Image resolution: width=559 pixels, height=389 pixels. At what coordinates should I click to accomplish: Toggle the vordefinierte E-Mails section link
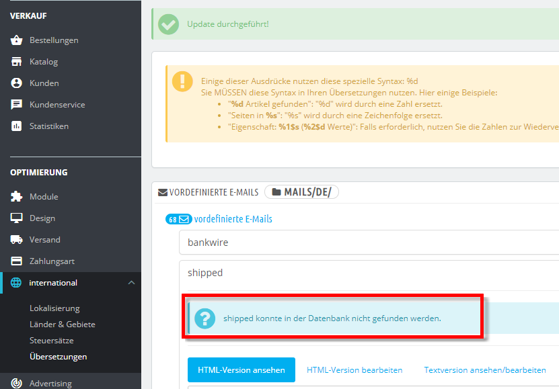233,219
